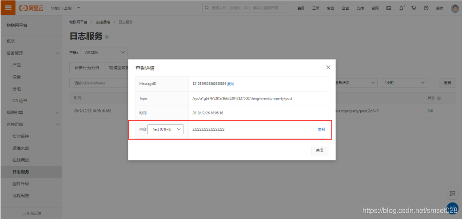Click 物联网平台 breadcrumb link
462x219 pixels.
(x=78, y=22)
